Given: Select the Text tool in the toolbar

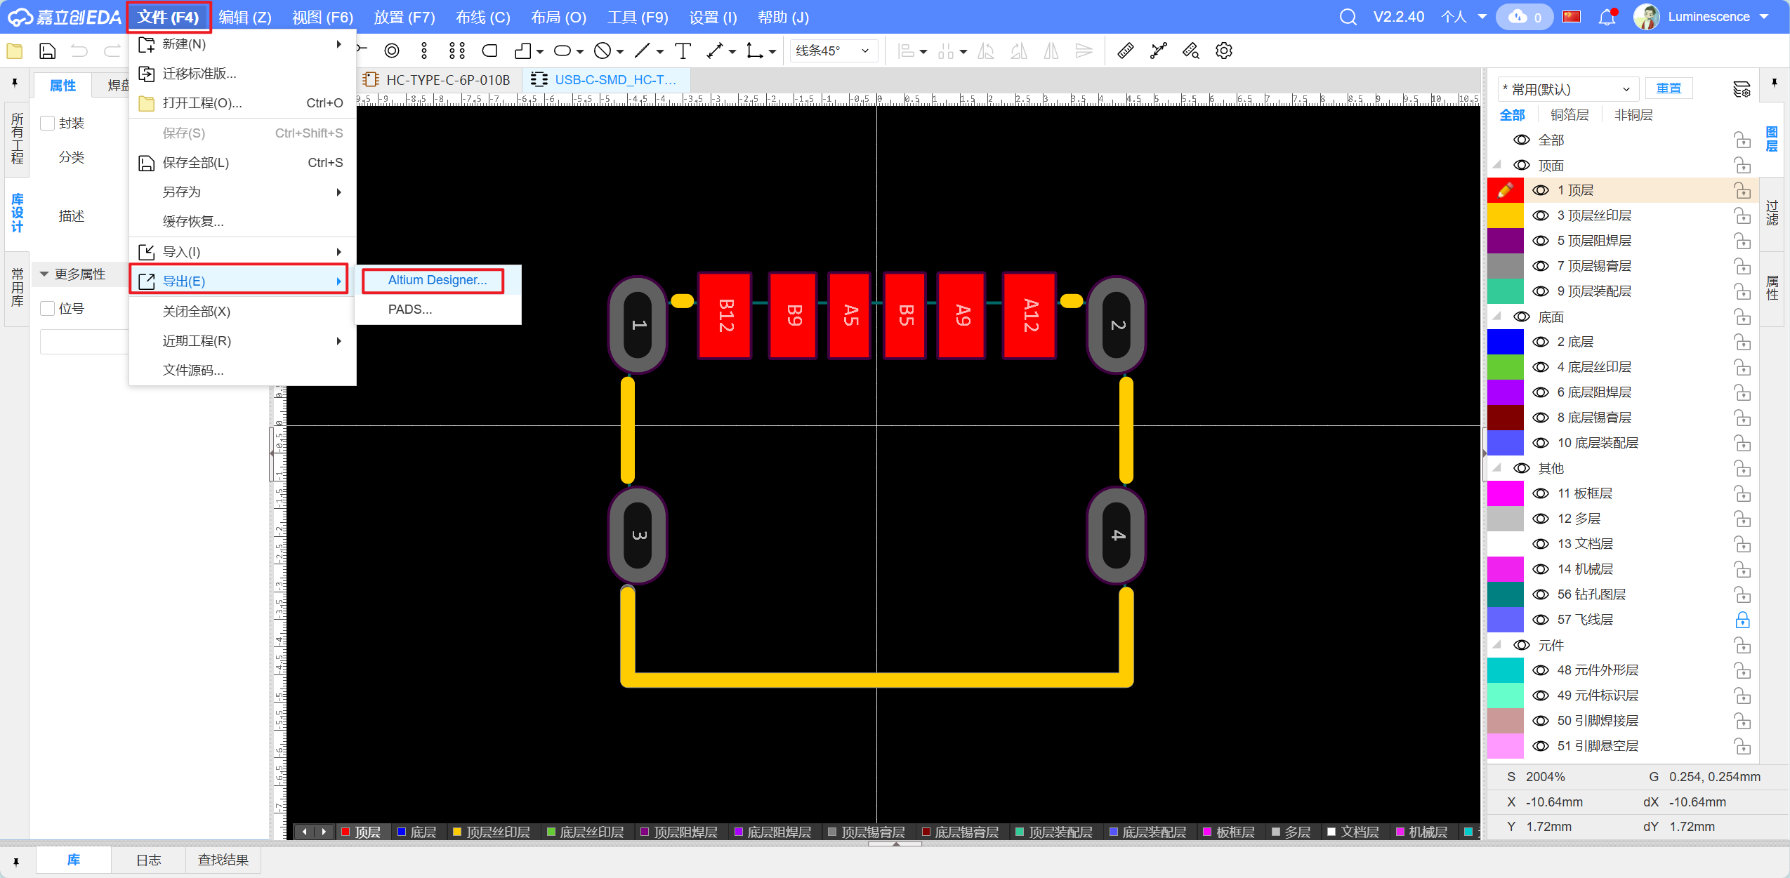Looking at the screenshot, I should [x=681, y=51].
